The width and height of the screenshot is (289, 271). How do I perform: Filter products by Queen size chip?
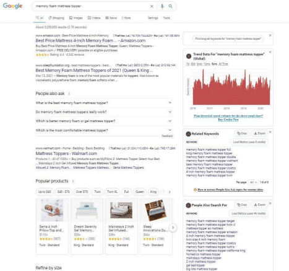point(140,192)
